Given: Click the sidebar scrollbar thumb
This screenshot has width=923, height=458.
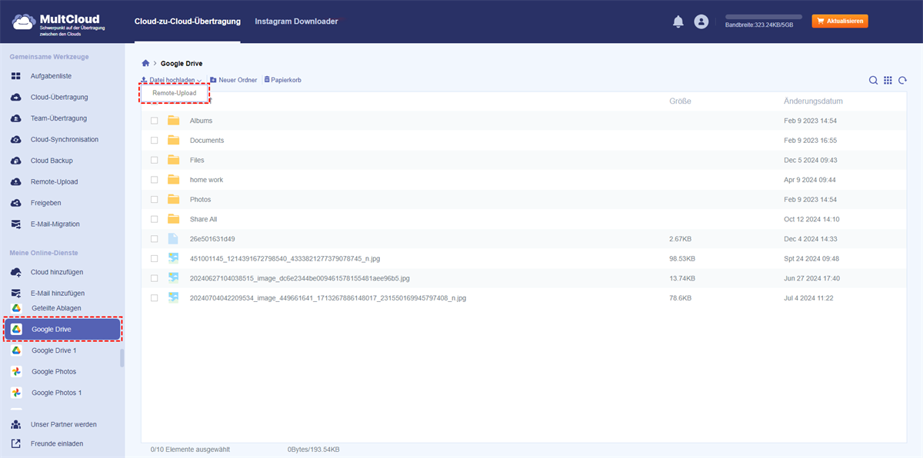Looking at the screenshot, I should point(122,358).
